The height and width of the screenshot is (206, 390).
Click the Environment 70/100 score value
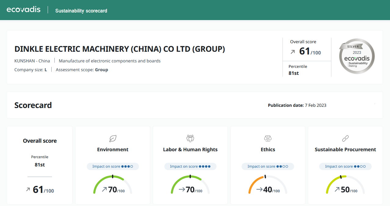pyautogui.click(x=116, y=190)
